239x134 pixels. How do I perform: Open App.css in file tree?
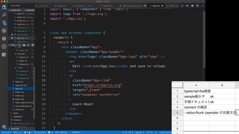tap(21, 82)
